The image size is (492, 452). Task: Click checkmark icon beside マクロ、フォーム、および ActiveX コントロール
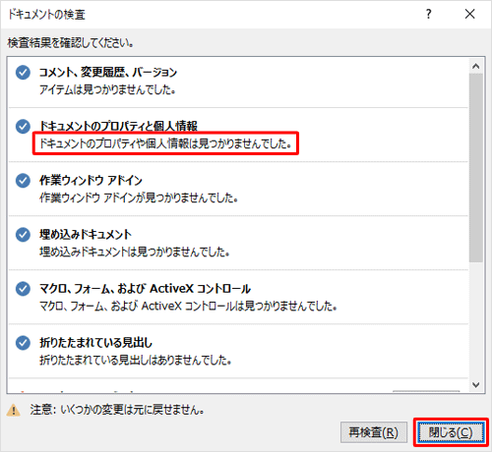23,289
